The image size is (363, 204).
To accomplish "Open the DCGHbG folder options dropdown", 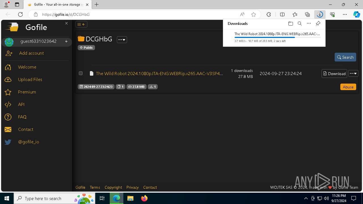I will (122, 40).
